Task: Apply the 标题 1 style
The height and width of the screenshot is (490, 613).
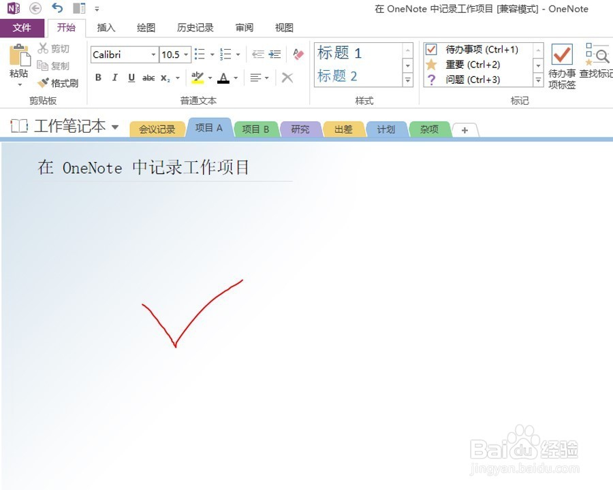Action: point(339,53)
